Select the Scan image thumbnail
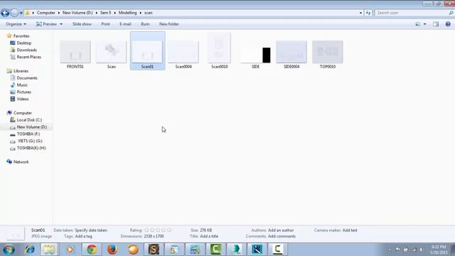 point(112,52)
